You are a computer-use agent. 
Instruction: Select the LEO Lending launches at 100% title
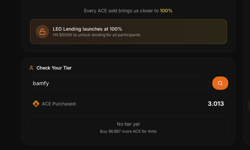(x=87, y=29)
